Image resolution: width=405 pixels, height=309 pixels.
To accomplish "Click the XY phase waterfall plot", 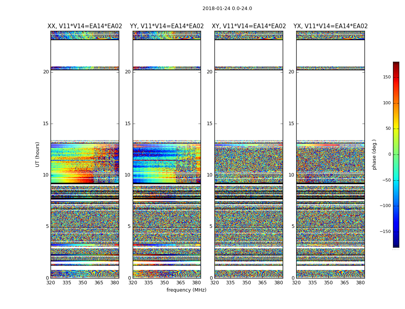I will [249, 154].
